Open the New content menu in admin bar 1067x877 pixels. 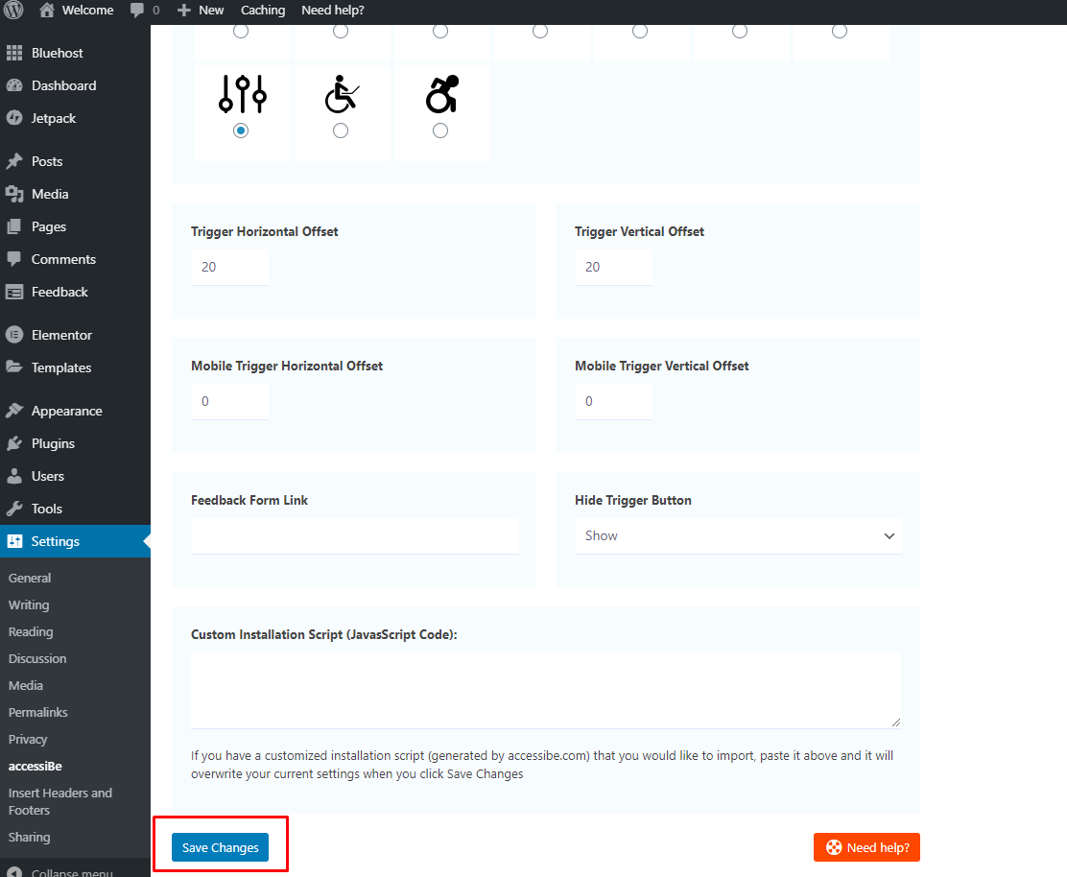pyautogui.click(x=201, y=11)
